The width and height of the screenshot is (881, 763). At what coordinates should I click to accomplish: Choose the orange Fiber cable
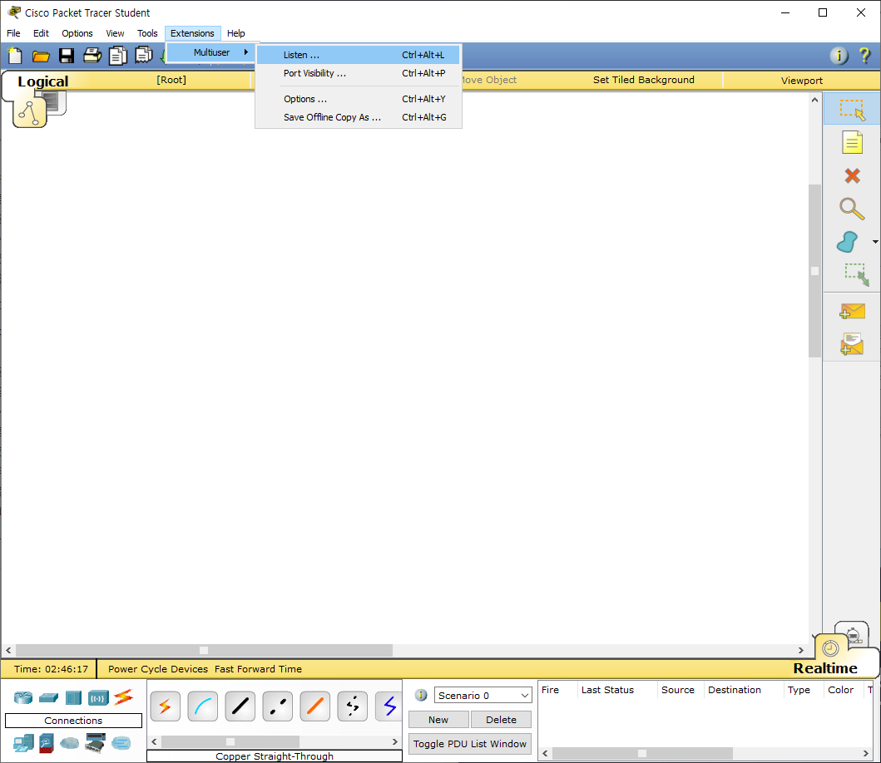[315, 706]
